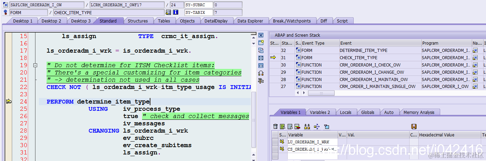This screenshot has height=161, width=486.
Task: Open the Script tab
Action: click(342, 21)
